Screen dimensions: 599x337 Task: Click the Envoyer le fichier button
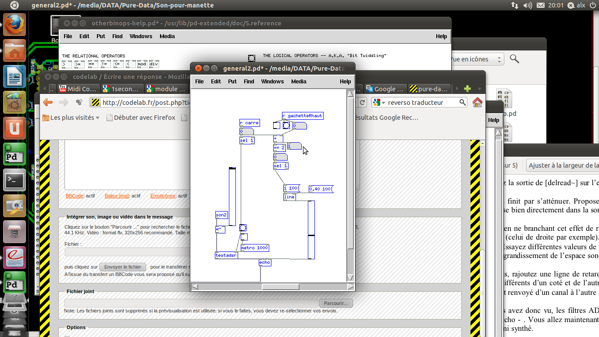[x=123, y=267]
